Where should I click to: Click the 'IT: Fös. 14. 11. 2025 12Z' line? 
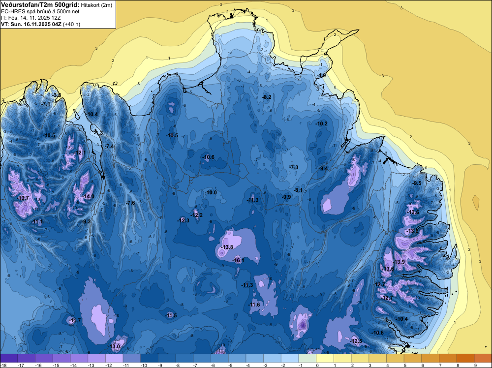tap(31, 18)
